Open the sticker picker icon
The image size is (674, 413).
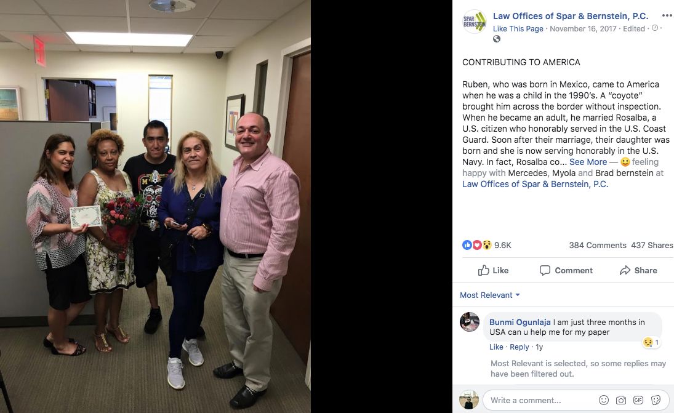point(656,400)
